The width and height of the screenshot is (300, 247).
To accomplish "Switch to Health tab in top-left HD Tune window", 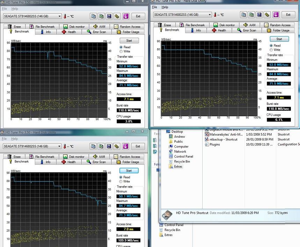I will click(x=69, y=32).
